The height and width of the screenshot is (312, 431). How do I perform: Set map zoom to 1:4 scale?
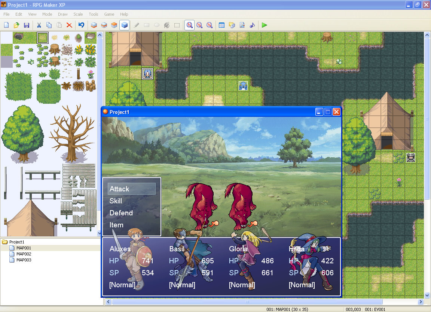(210, 25)
